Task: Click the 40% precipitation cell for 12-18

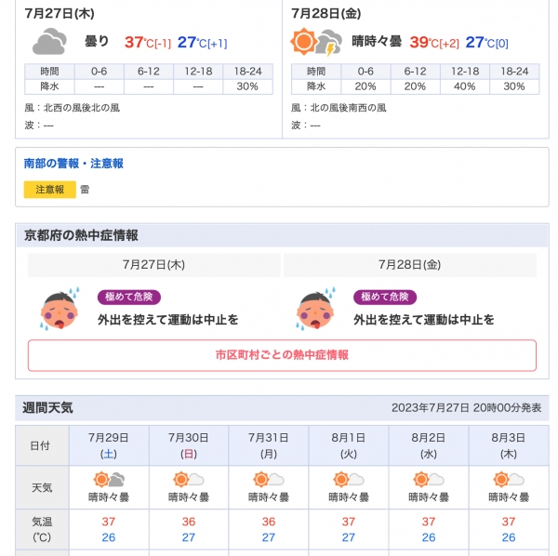Action: point(465,86)
